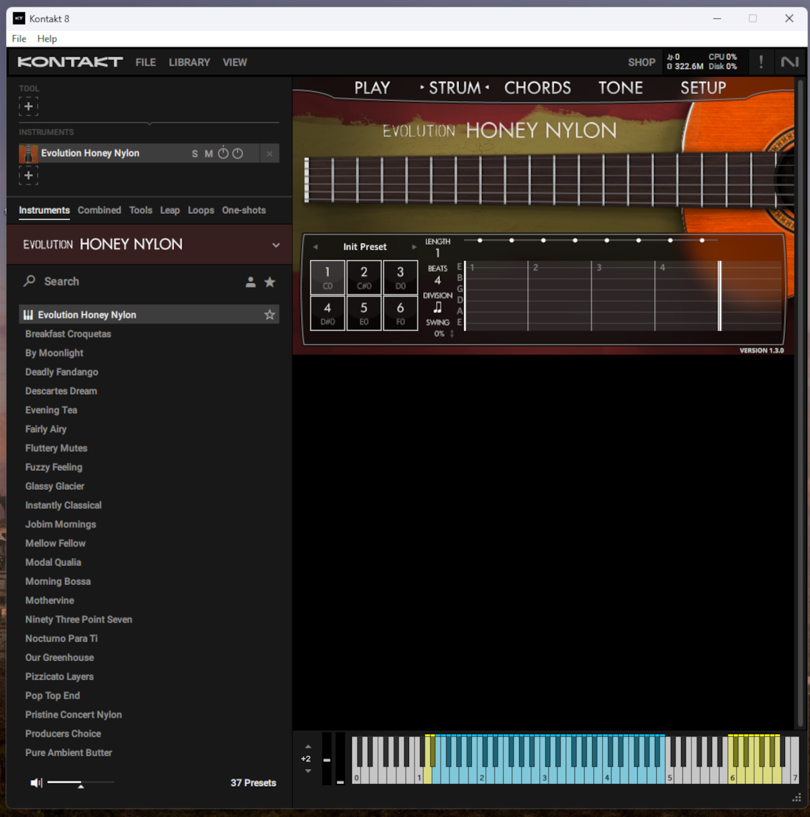Viewport: 810px width, 817px height.
Task: Select the Glassy Glacier preset
Action: (x=55, y=486)
